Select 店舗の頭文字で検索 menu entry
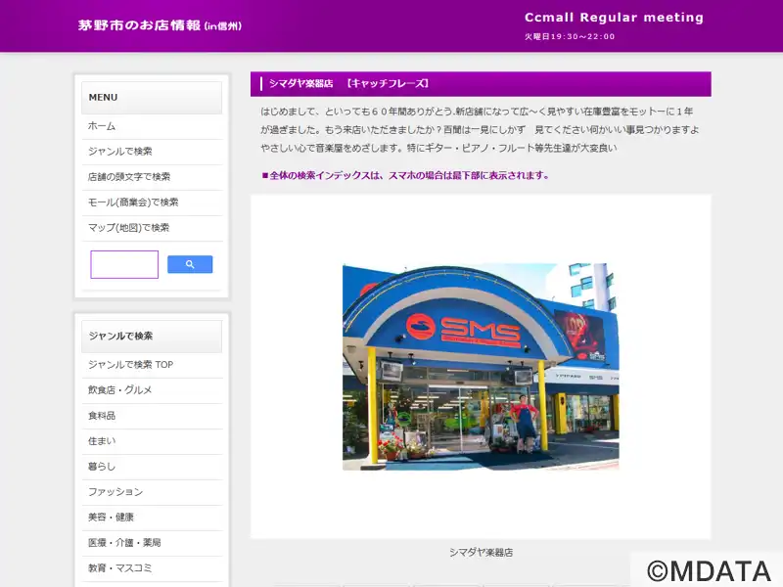The height and width of the screenshot is (587, 783). click(152, 177)
